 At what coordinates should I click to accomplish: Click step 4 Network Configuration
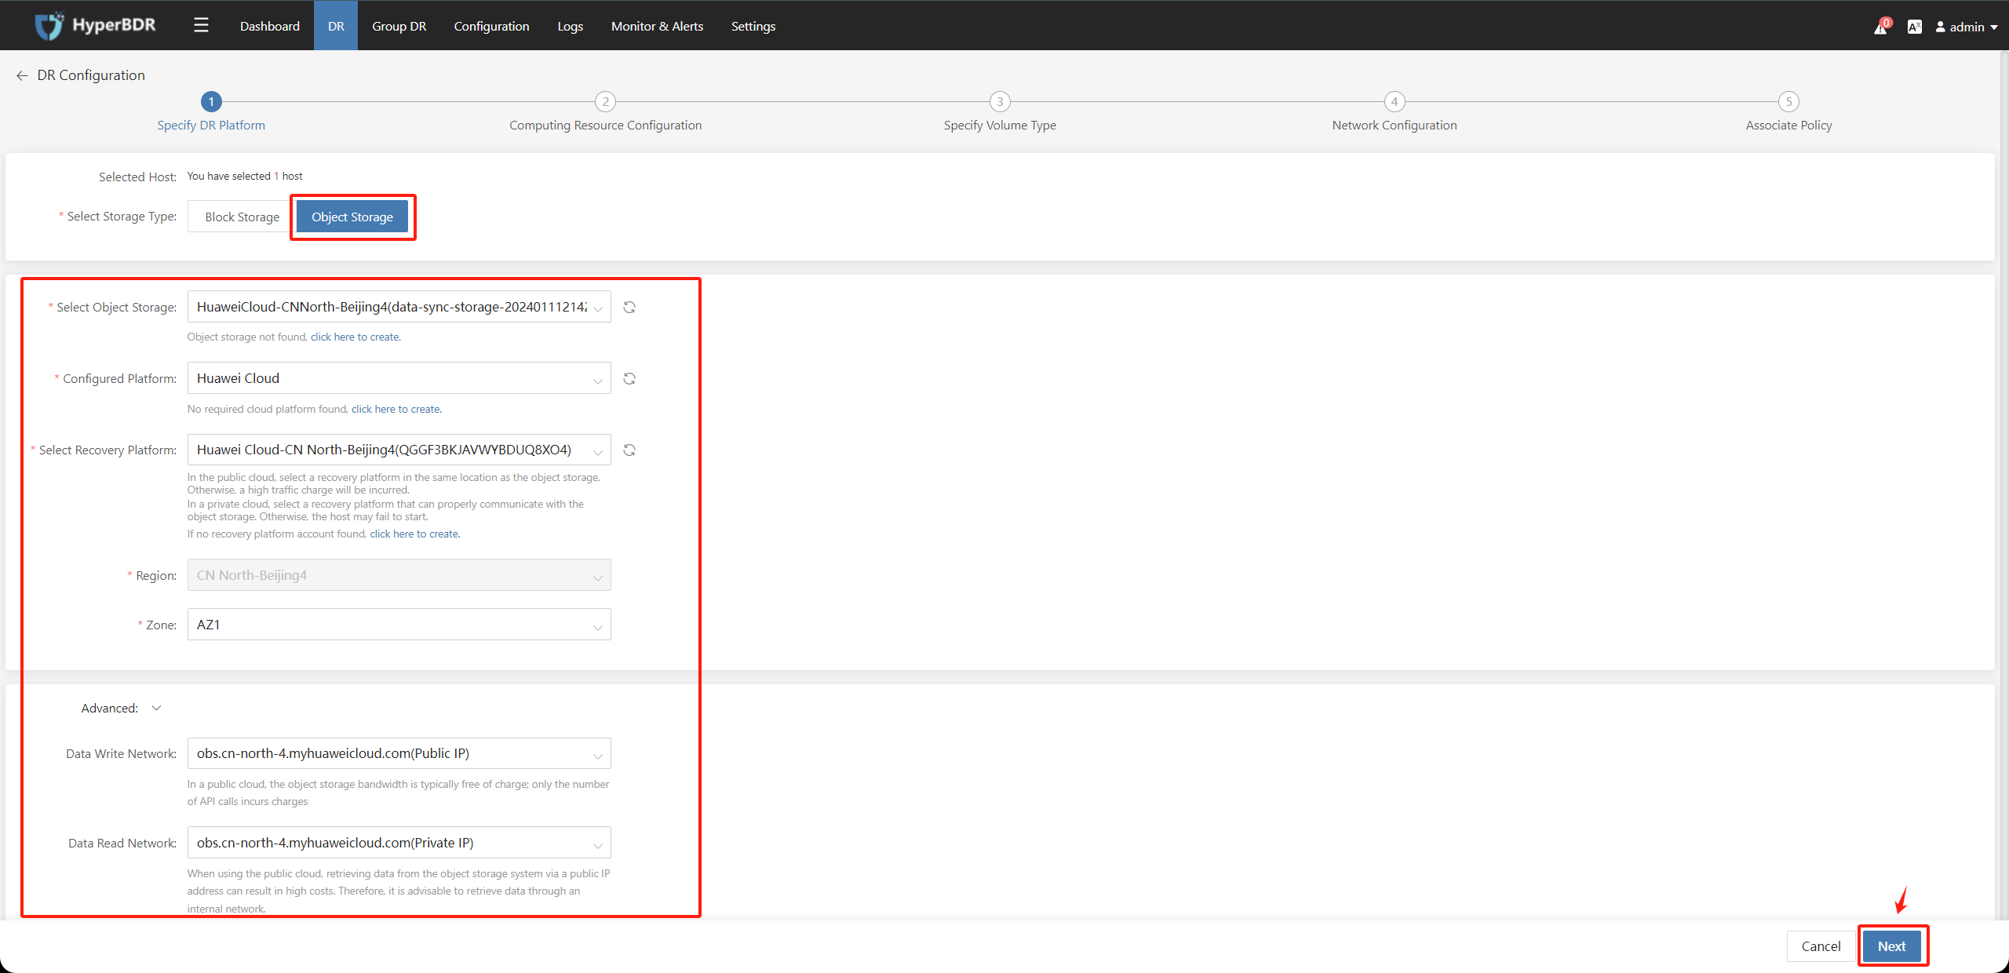(1395, 112)
